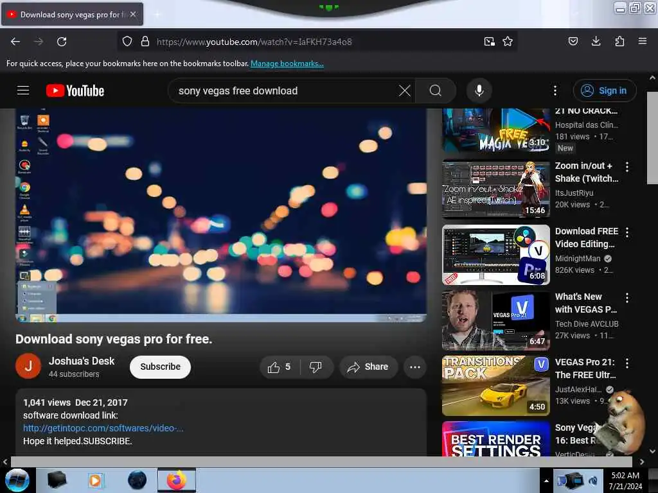The image size is (658, 493).
Task: Open the Transitions Pack video thumbnail
Action: [495, 386]
